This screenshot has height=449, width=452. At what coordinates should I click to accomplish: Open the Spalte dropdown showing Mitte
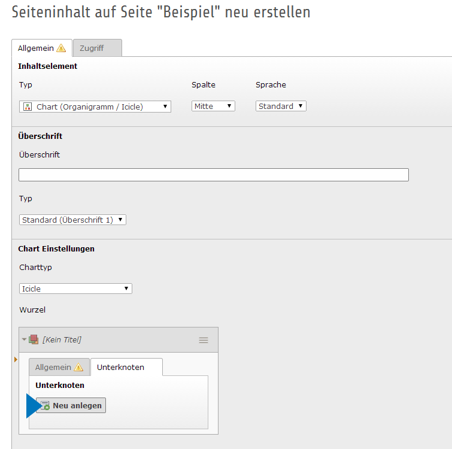[213, 107]
